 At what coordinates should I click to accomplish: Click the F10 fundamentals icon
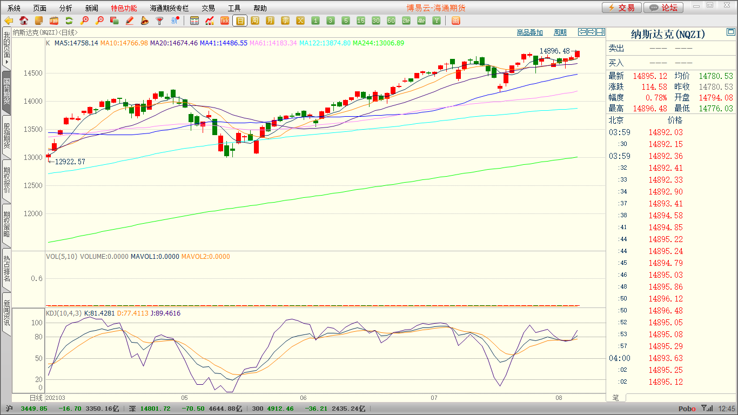(x=54, y=21)
